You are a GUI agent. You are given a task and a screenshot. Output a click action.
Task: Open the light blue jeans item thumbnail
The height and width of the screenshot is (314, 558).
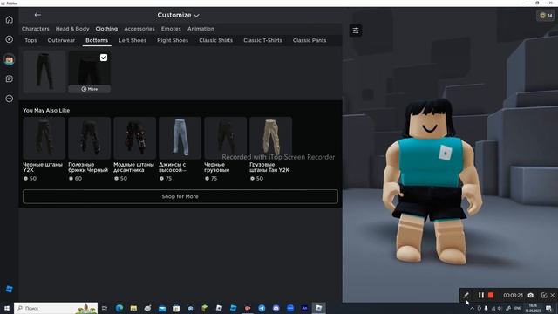180,138
